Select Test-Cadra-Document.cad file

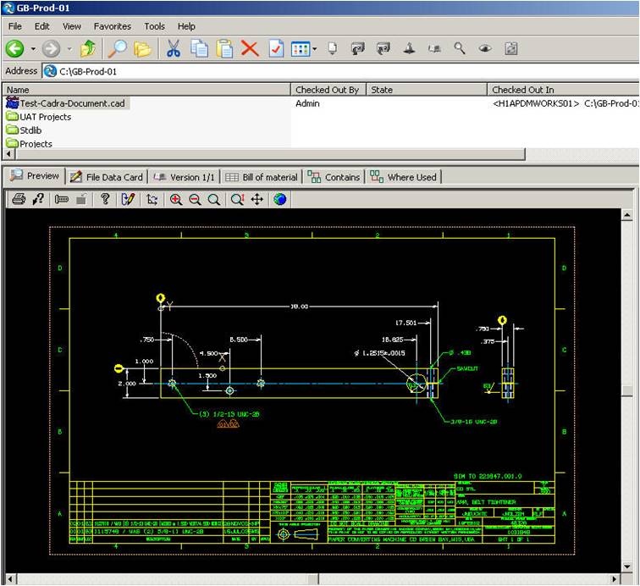[x=68, y=103]
